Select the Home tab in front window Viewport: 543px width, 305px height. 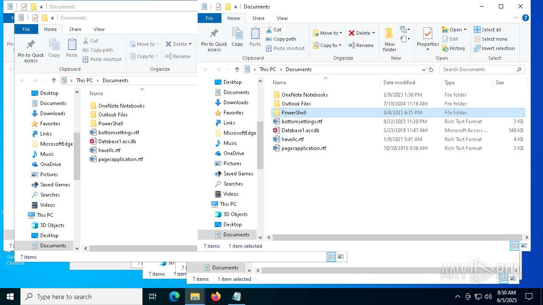[233, 18]
